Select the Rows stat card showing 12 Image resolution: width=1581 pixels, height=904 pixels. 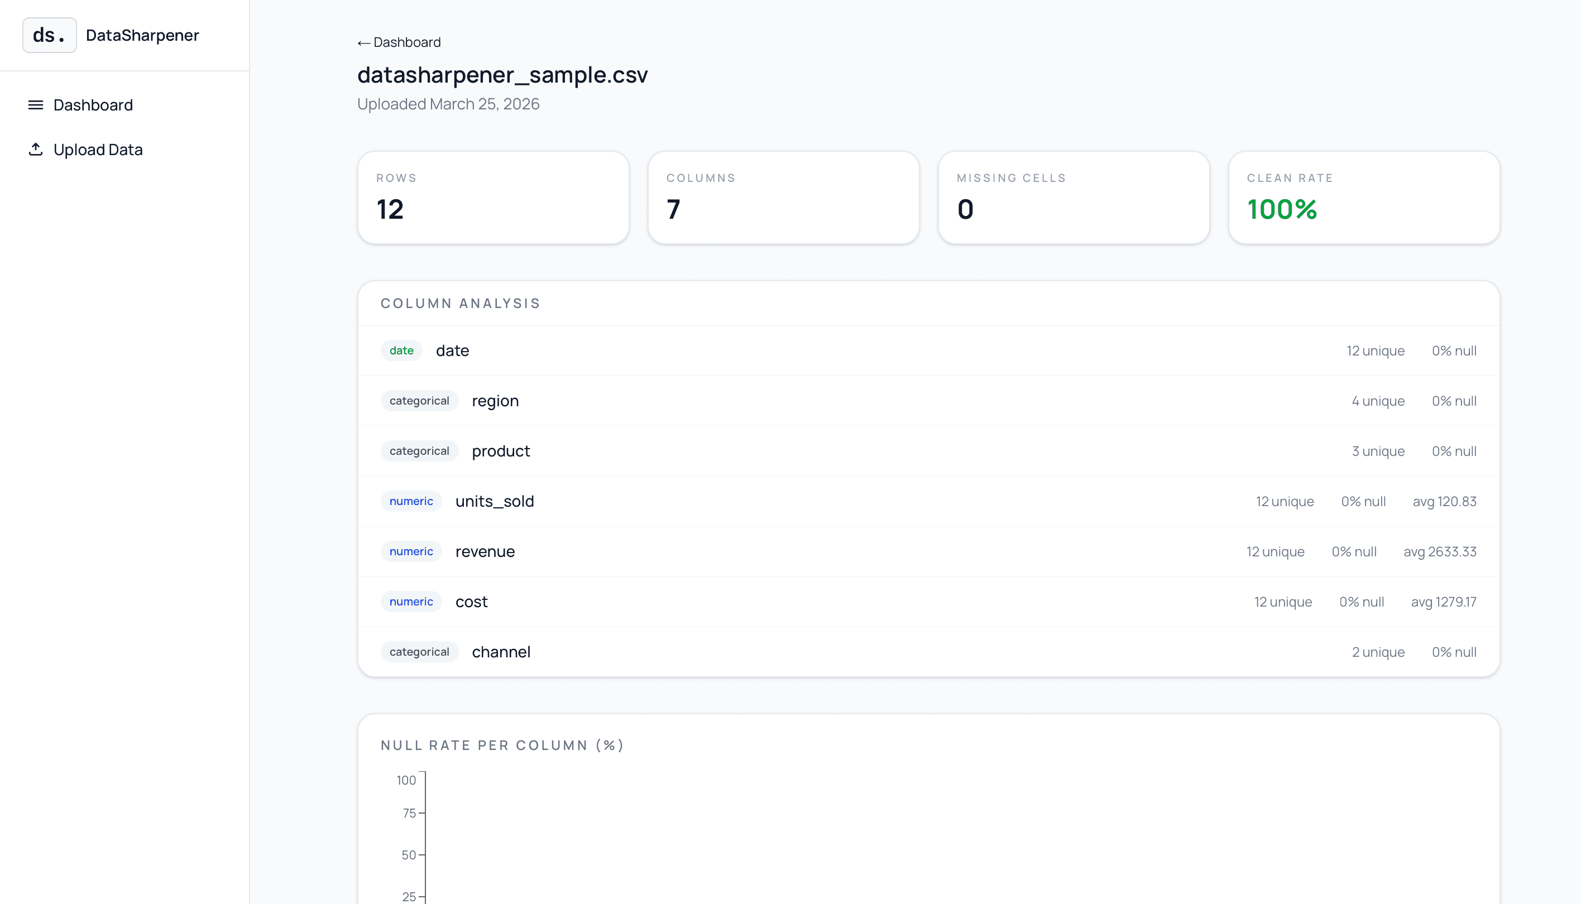click(493, 198)
